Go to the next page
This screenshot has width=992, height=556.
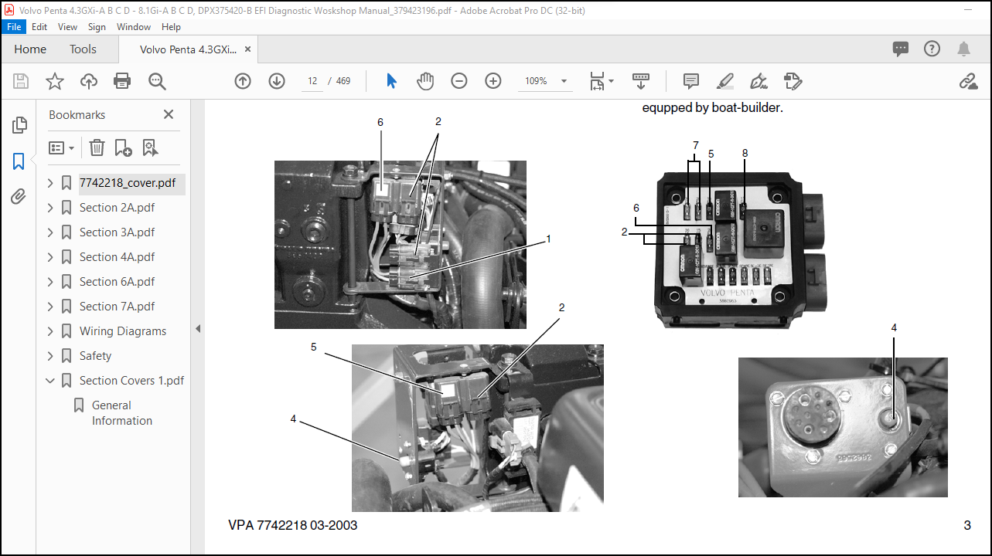pos(277,81)
